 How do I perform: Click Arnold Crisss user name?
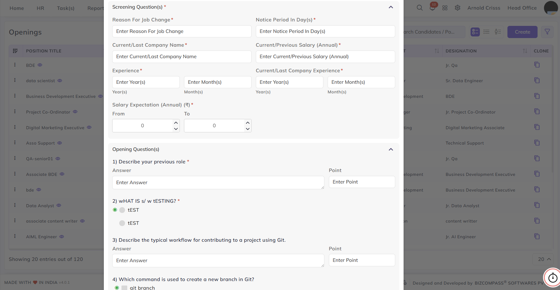(484, 8)
